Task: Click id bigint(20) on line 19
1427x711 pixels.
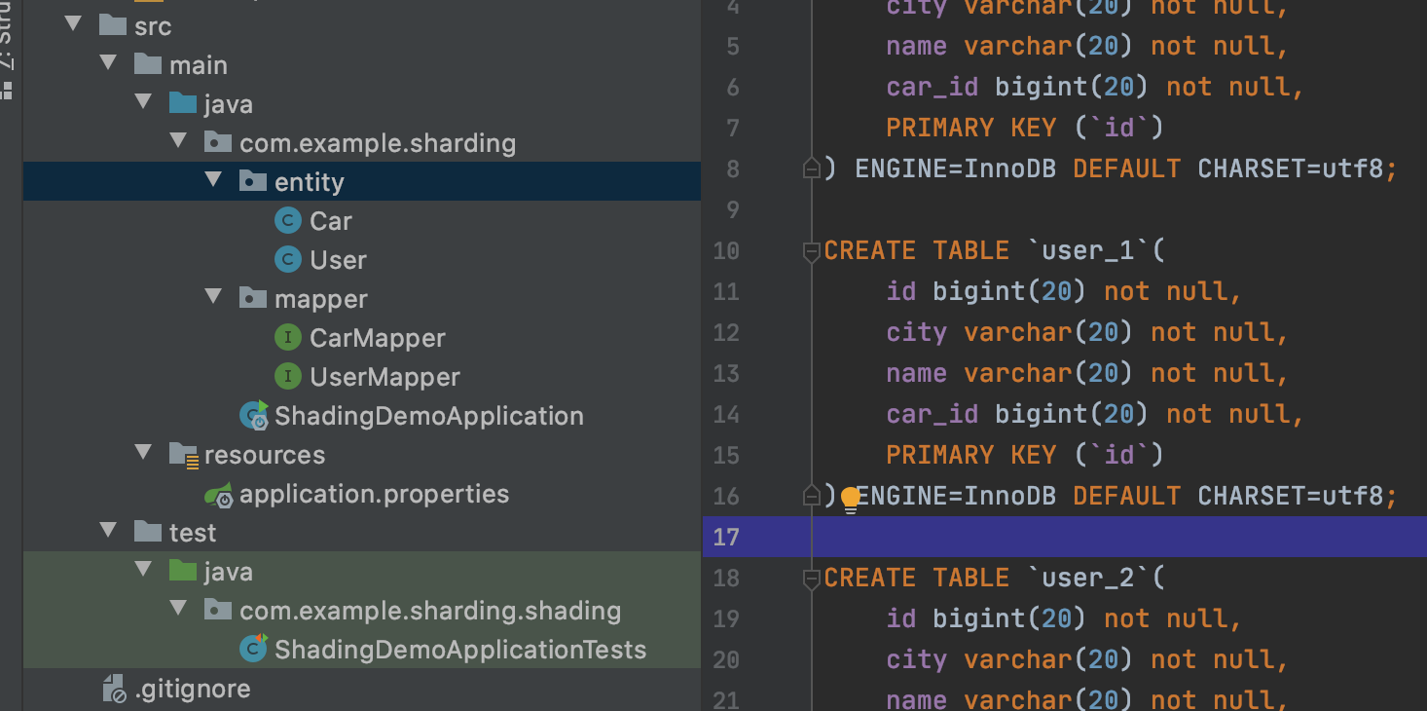Action: click(x=986, y=618)
